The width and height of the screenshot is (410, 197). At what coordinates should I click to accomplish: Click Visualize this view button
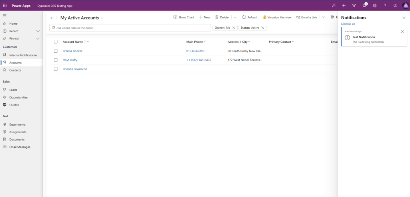(277, 18)
